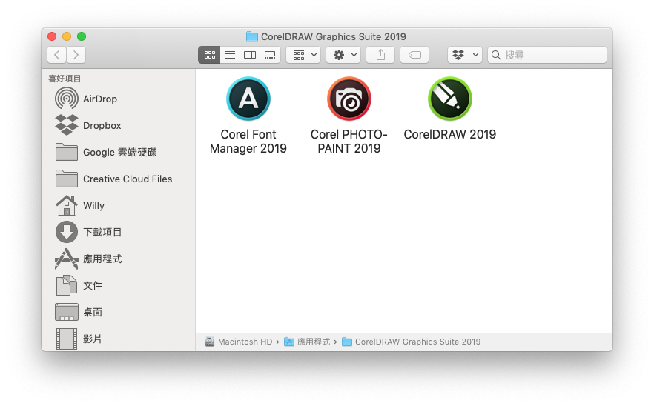Viewport: 654px width, 406px height.
Task: Click the 搜尋 search field
Action: (547, 55)
